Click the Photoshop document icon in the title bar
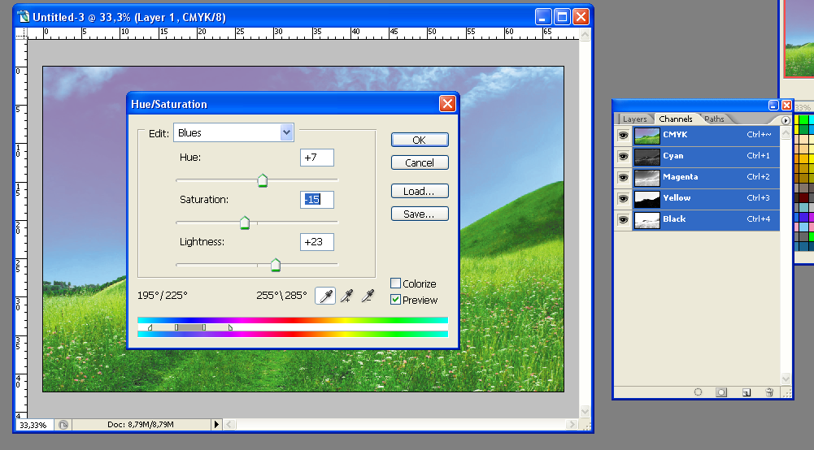 [x=24, y=16]
